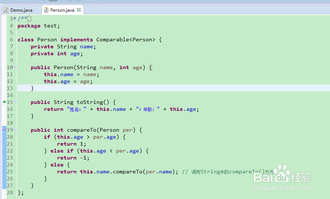Click on 'return 1;' statement
This screenshot has width=330, height=199.
click(71, 144)
